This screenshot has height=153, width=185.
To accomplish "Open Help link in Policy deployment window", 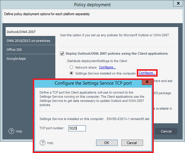I will pyautogui.click(x=19, y=131).
